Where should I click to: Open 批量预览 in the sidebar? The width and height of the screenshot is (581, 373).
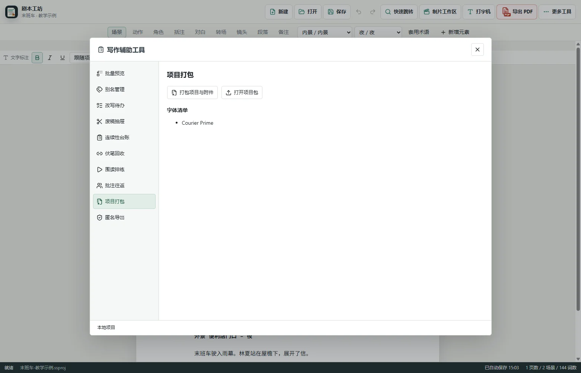click(x=124, y=73)
